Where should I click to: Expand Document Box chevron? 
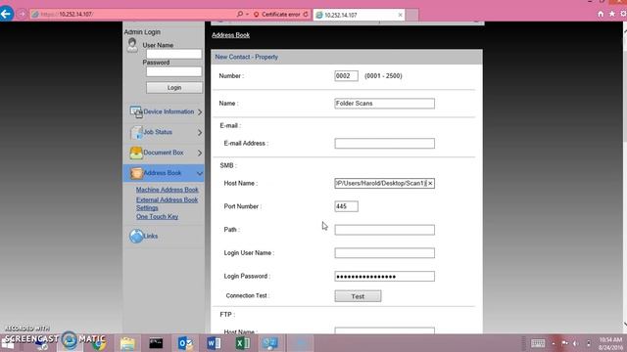(200, 153)
